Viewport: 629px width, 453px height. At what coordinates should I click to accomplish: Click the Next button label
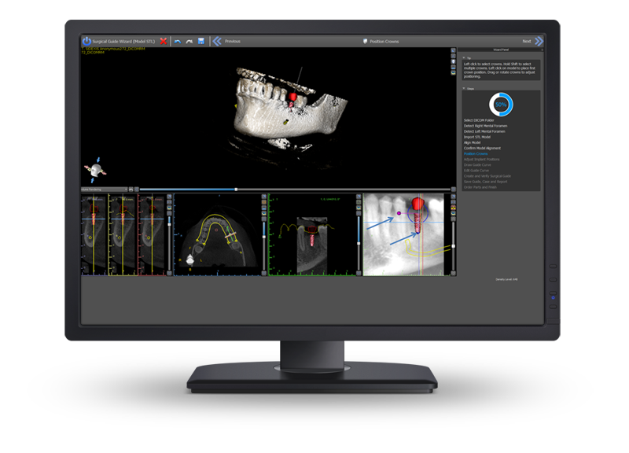click(526, 42)
